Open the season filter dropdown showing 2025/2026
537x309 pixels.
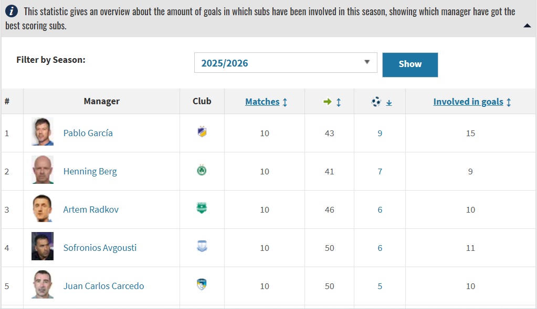pyautogui.click(x=286, y=63)
